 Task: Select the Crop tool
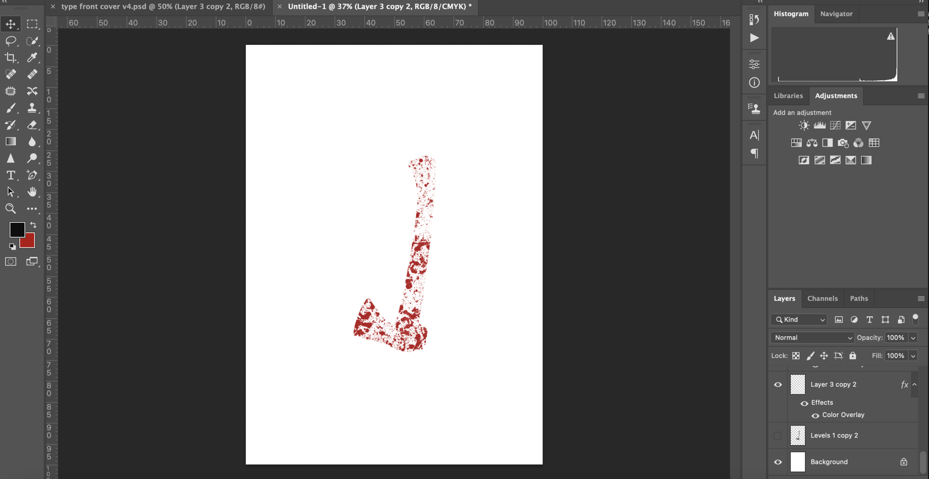[10, 58]
